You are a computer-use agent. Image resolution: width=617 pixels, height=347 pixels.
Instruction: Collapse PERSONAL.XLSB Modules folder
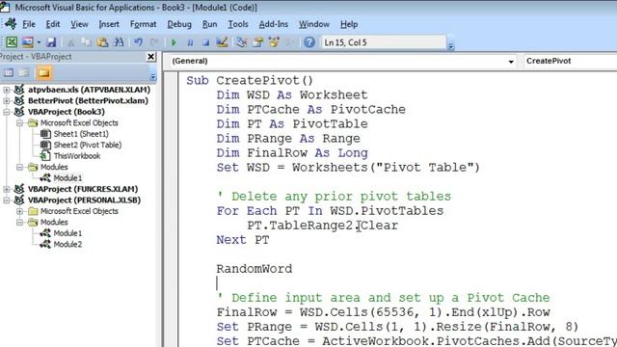(19, 223)
